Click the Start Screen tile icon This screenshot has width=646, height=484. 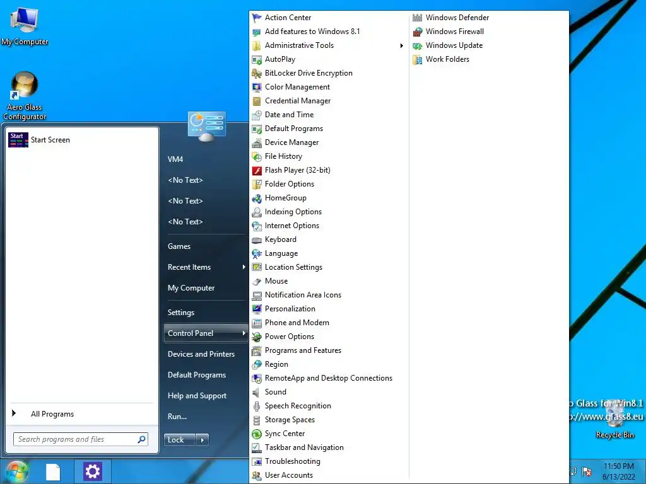(18, 140)
